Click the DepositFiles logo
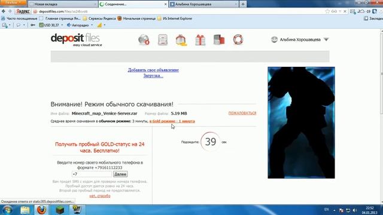The image size is (383, 215). pos(76,40)
